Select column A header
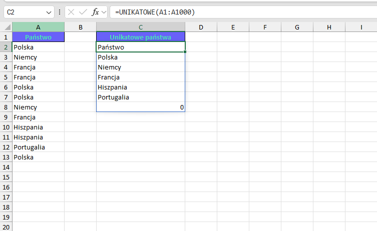 [38, 26]
